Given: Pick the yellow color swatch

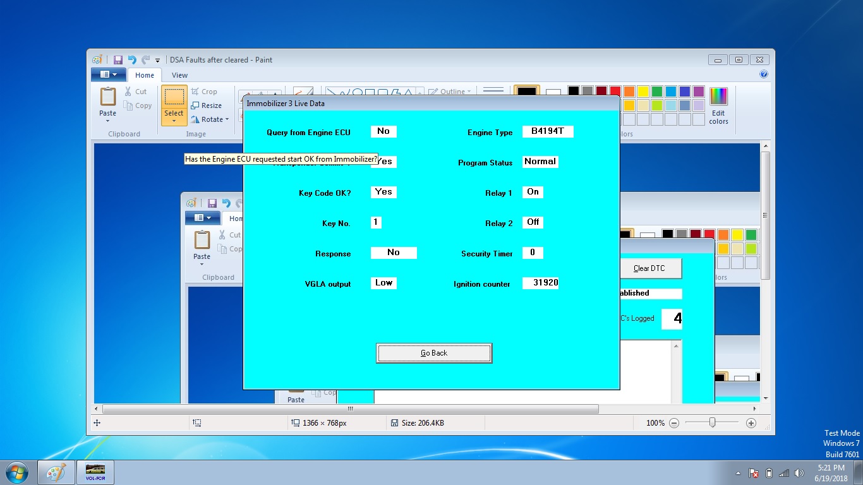Looking at the screenshot, I should 643,92.
